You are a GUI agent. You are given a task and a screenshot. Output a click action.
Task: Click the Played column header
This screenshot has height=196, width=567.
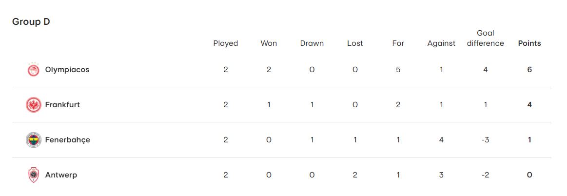click(226, 43)
